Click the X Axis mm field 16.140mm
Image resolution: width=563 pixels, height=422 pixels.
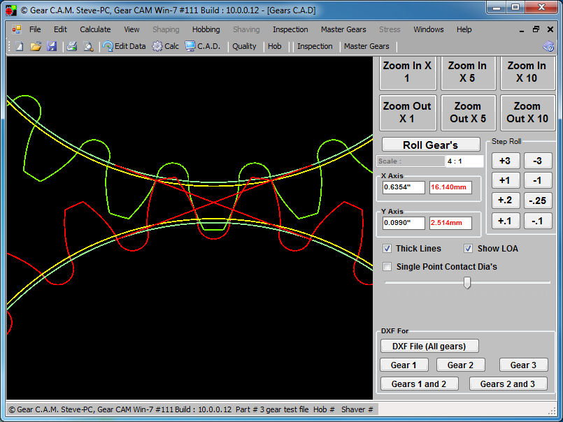[x=450, y=187]
